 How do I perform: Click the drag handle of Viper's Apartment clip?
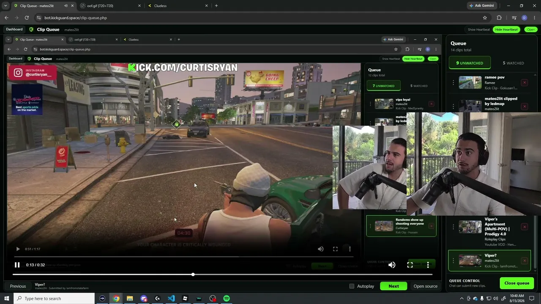(454, 227)
